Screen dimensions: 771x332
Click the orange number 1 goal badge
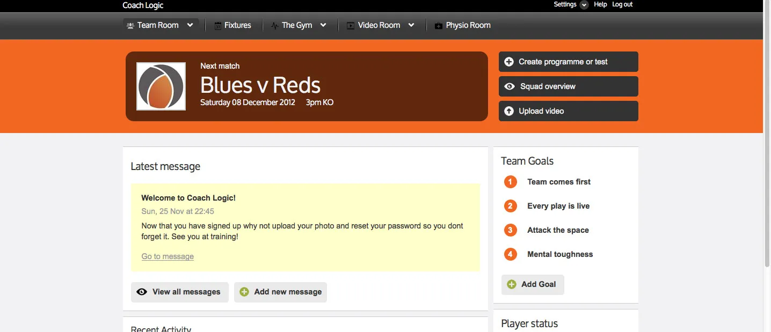511,182
